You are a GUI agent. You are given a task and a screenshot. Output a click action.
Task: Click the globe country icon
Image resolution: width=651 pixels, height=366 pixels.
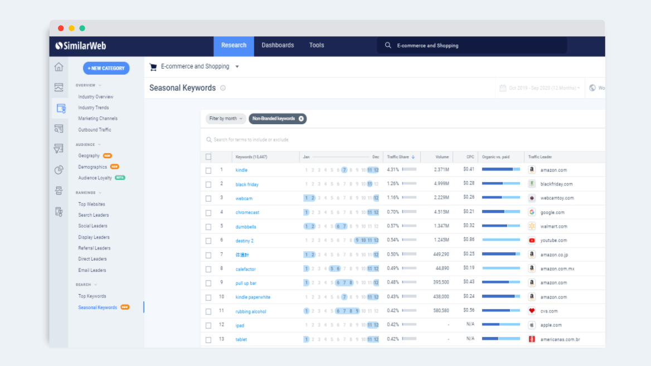point(592,88)
